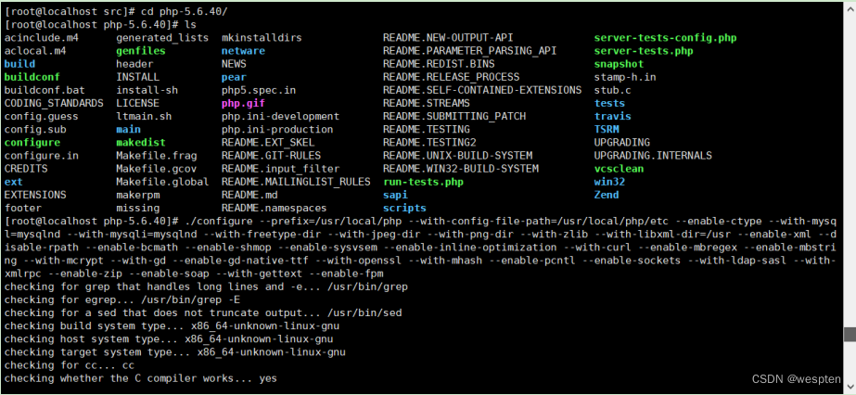Click the vcsclean file name
The image size is (856, 395).
(x=619, y=170)
